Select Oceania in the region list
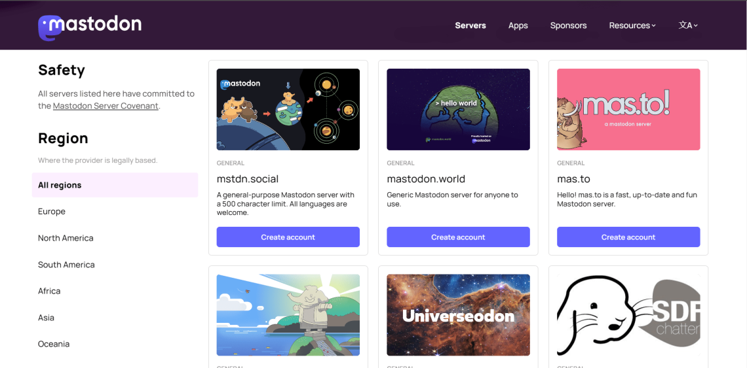Image resolution: width=747 pixels, height=368 pixels. point(115,344)
